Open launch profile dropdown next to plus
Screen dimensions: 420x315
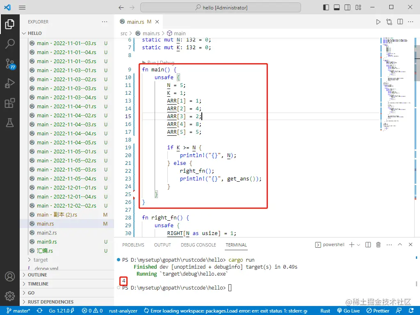[x=358, y=245]
